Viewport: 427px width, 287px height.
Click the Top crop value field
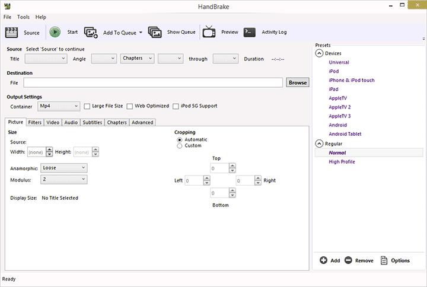220,168
